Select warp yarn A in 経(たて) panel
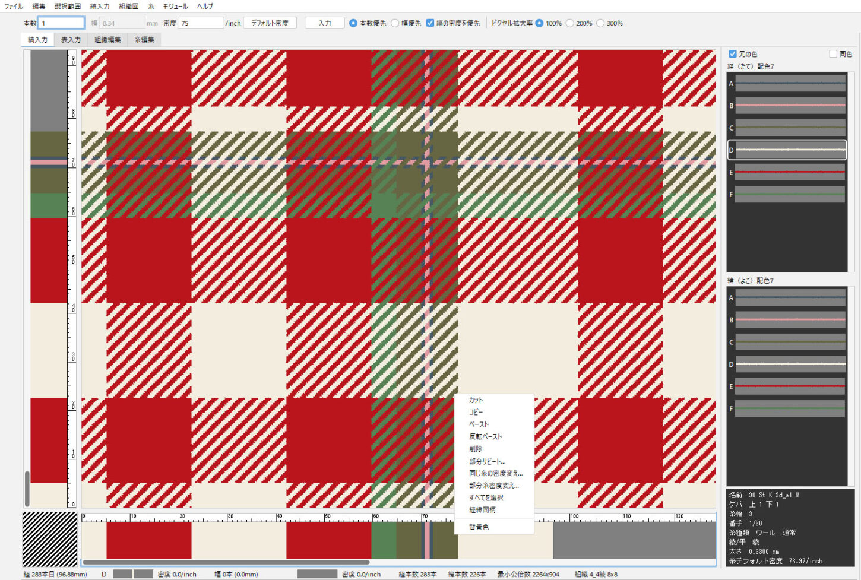 [x=789, y=84]
